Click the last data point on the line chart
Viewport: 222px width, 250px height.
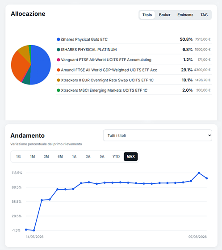(x=207, y=178)
